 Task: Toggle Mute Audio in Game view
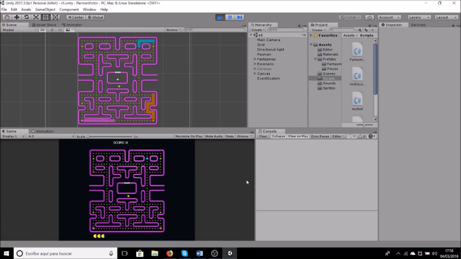(x=214, y=136)
